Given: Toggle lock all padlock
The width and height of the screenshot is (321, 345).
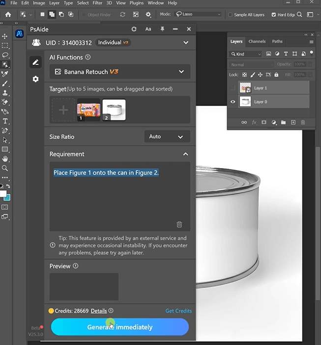Looking at the screenshot, I should [276, 75].
